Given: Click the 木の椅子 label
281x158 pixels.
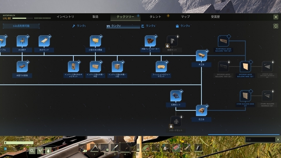Looking at the screenshot, I should tap(22, 50).
